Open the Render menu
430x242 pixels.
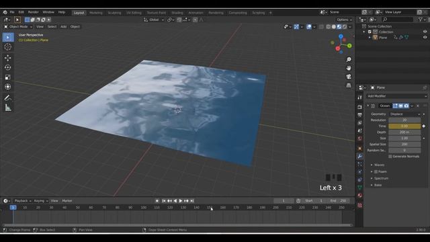[x=34, y=12]
